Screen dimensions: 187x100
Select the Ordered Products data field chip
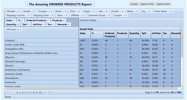tap(37, 20)
